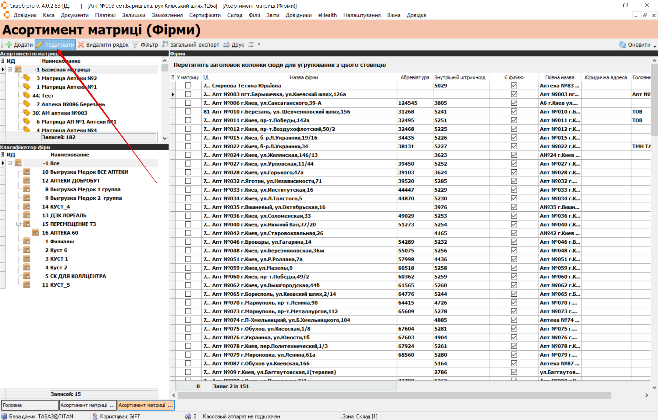Check У матриці for Смірнова Тетяна Юрьівна
Image resolution: width=658 pixels, height=420 pixels.
click(188, 86)
